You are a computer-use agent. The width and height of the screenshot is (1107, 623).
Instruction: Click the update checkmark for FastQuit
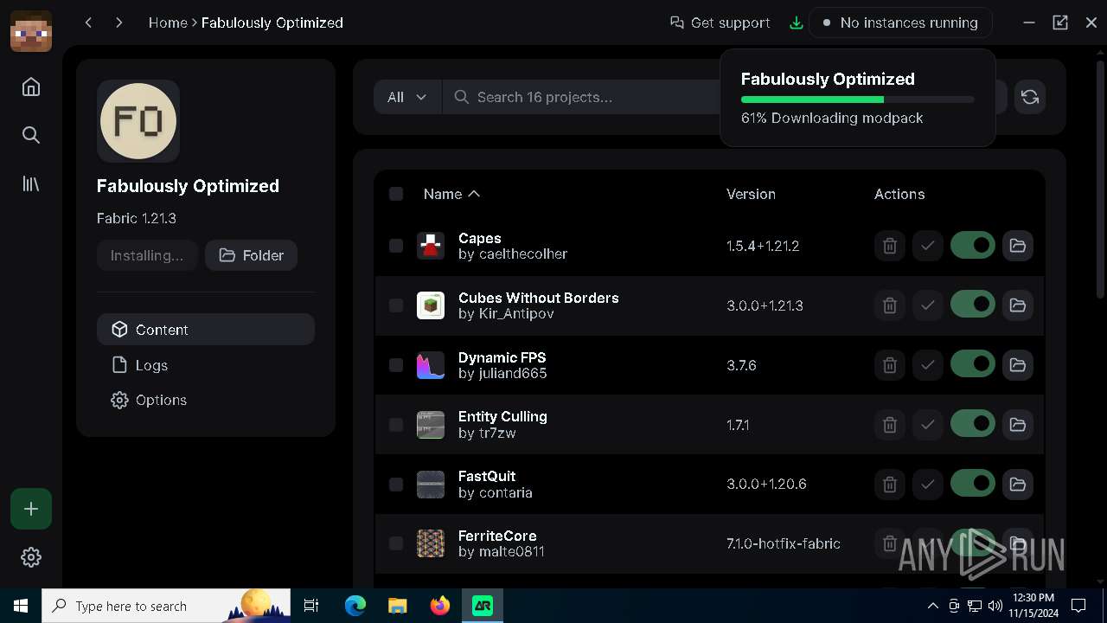click(928, 484)
